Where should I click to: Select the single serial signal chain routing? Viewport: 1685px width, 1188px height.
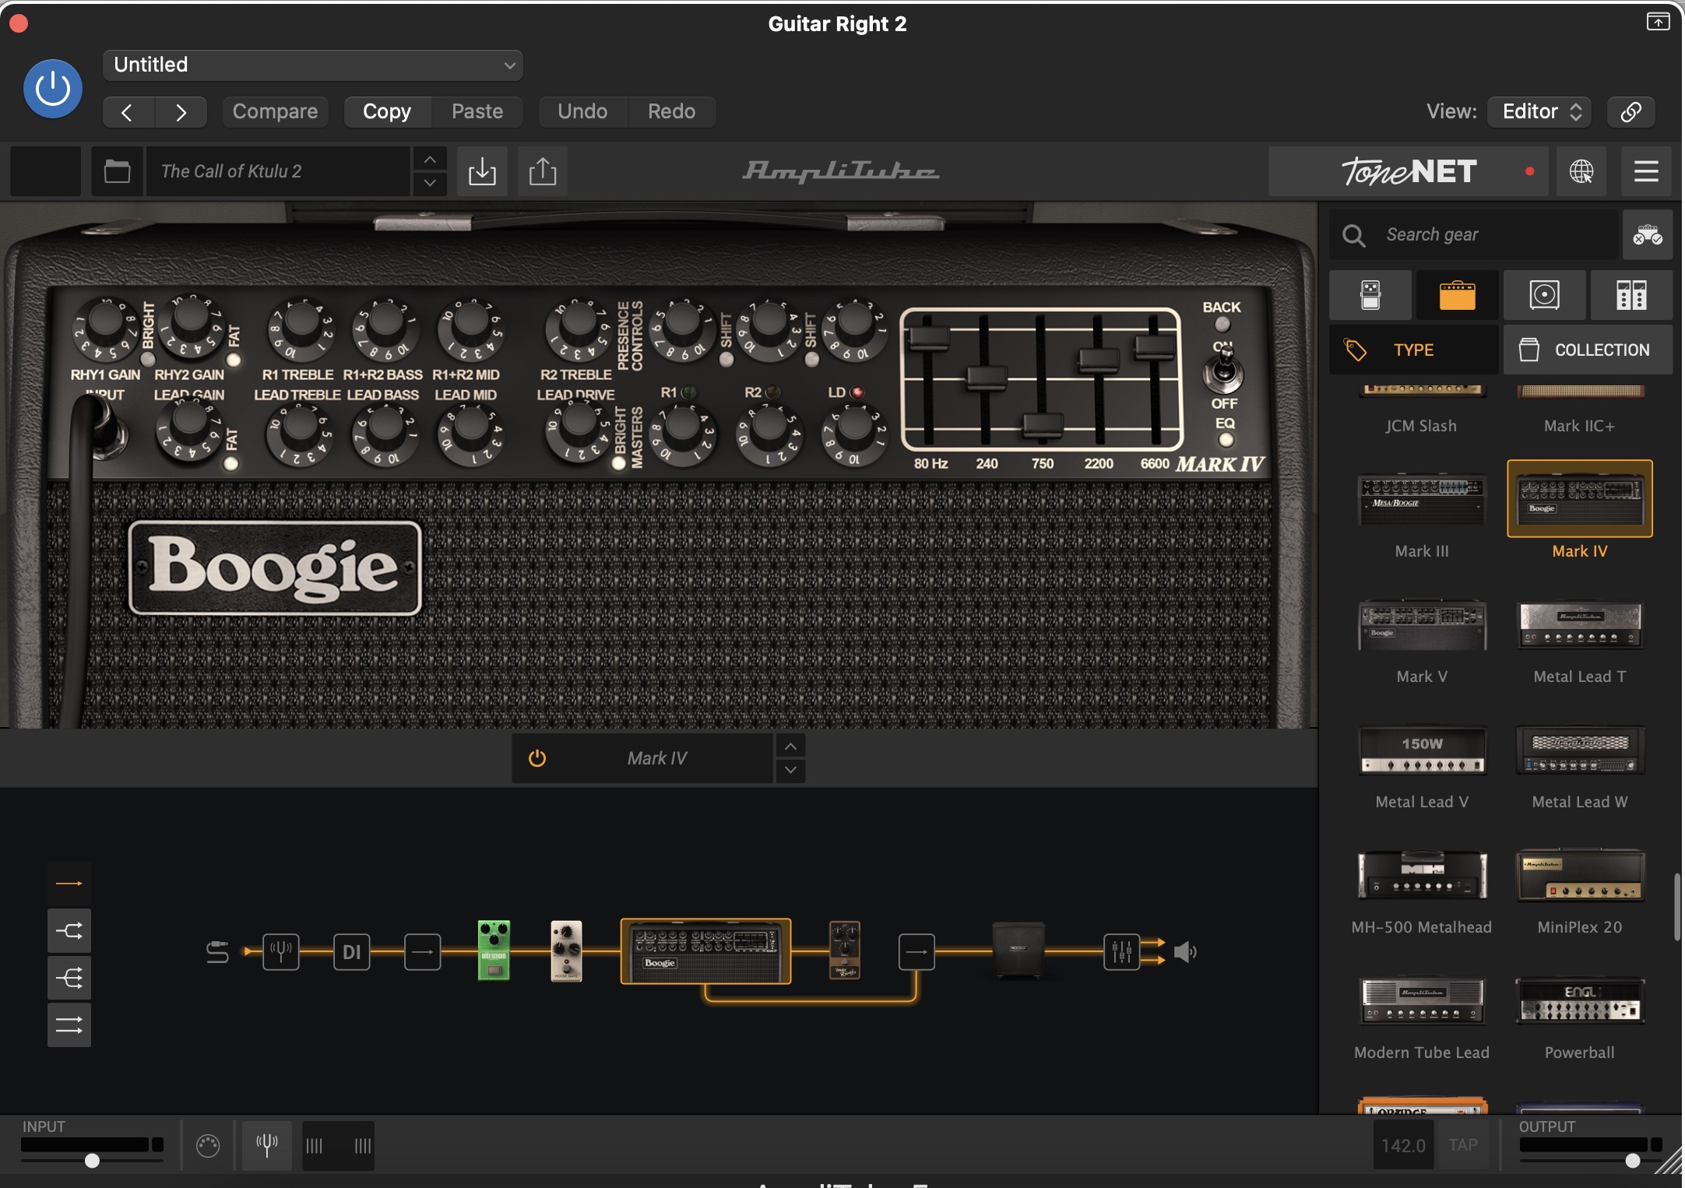point(69,883)
